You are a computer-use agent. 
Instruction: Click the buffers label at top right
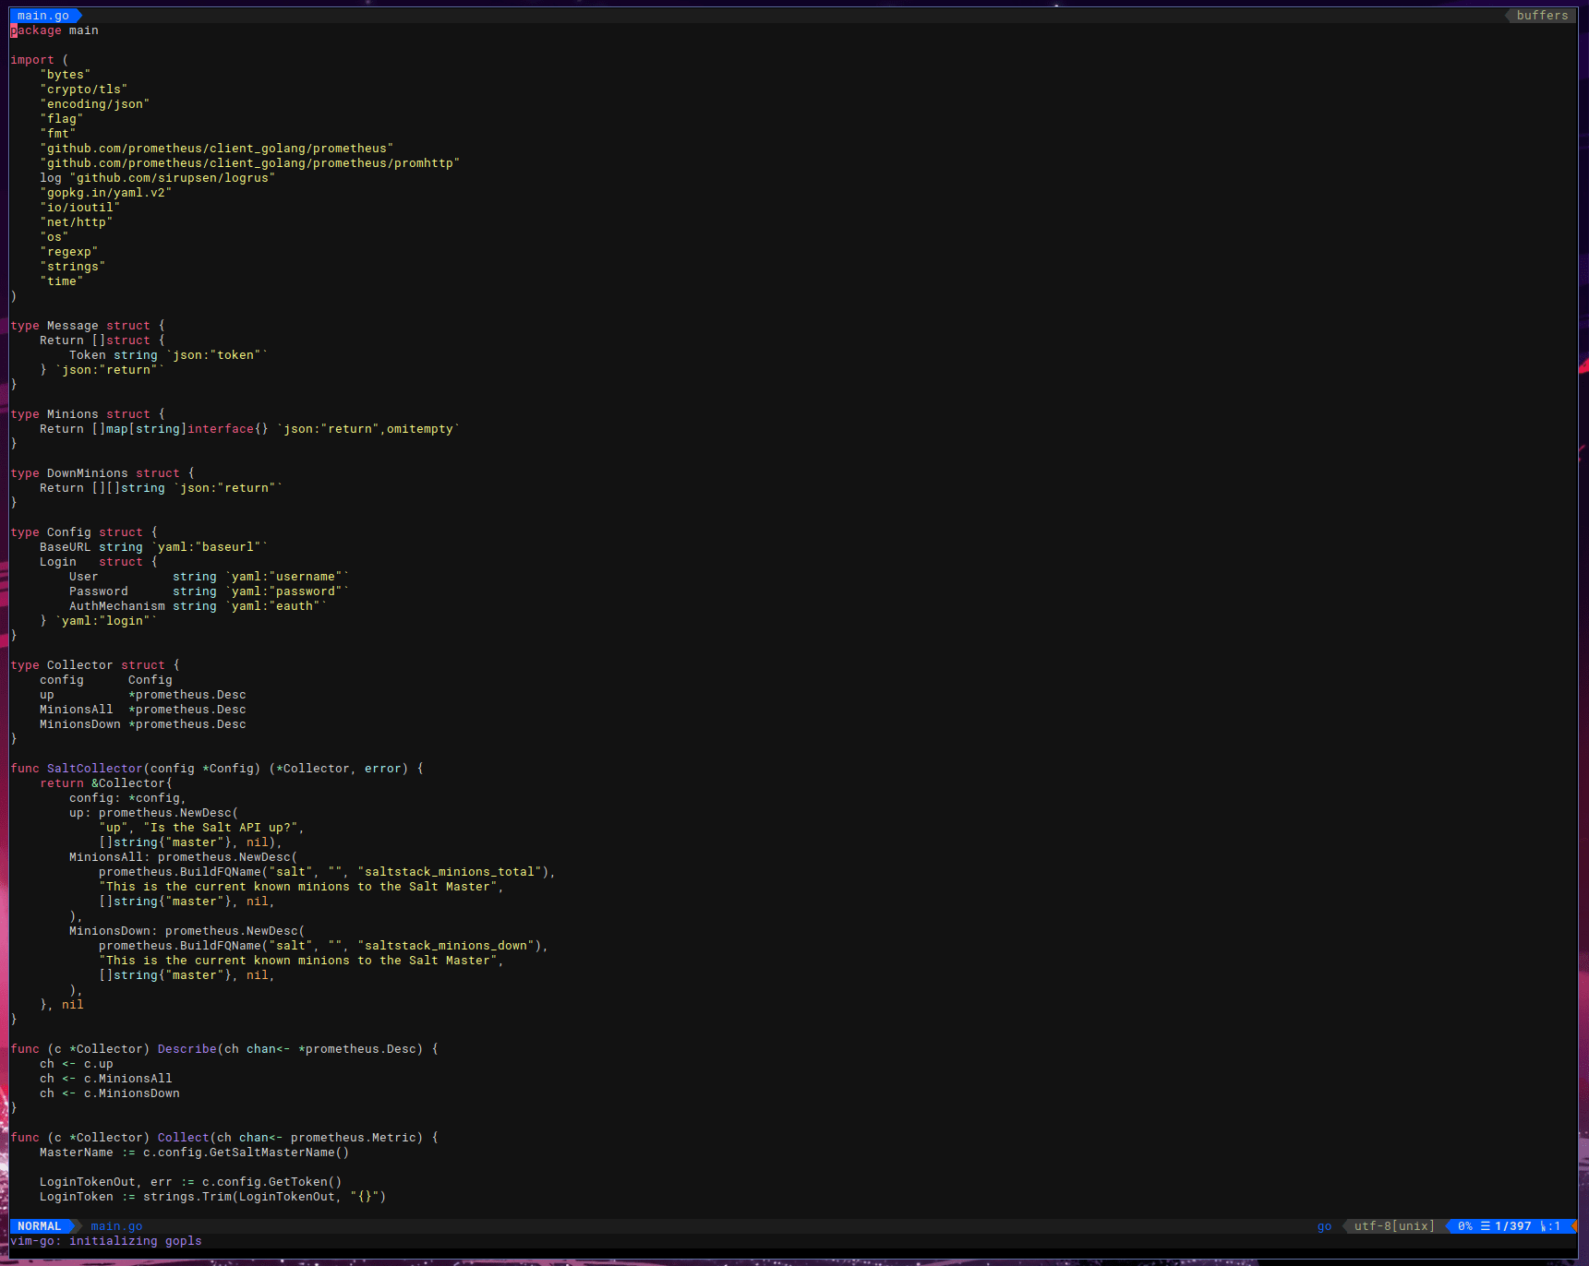coord(1543,15)
